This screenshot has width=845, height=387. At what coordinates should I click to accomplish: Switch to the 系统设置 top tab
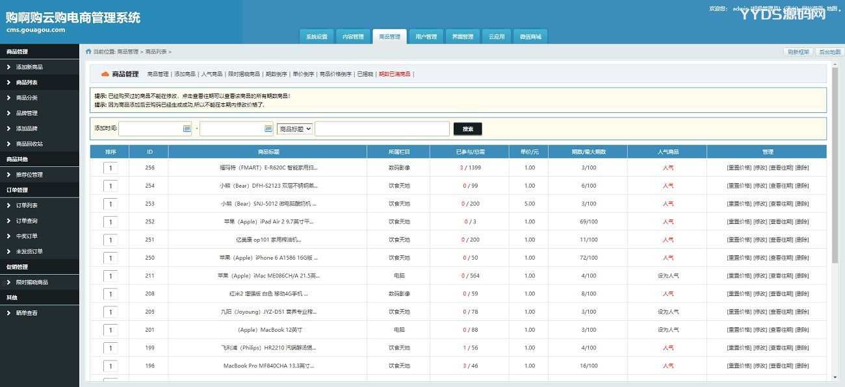pos(317,37)
